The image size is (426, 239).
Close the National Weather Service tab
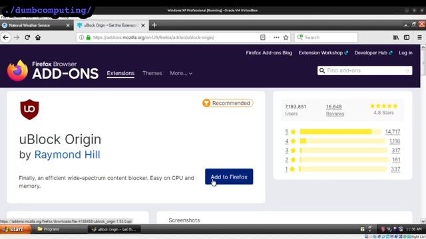68,25
